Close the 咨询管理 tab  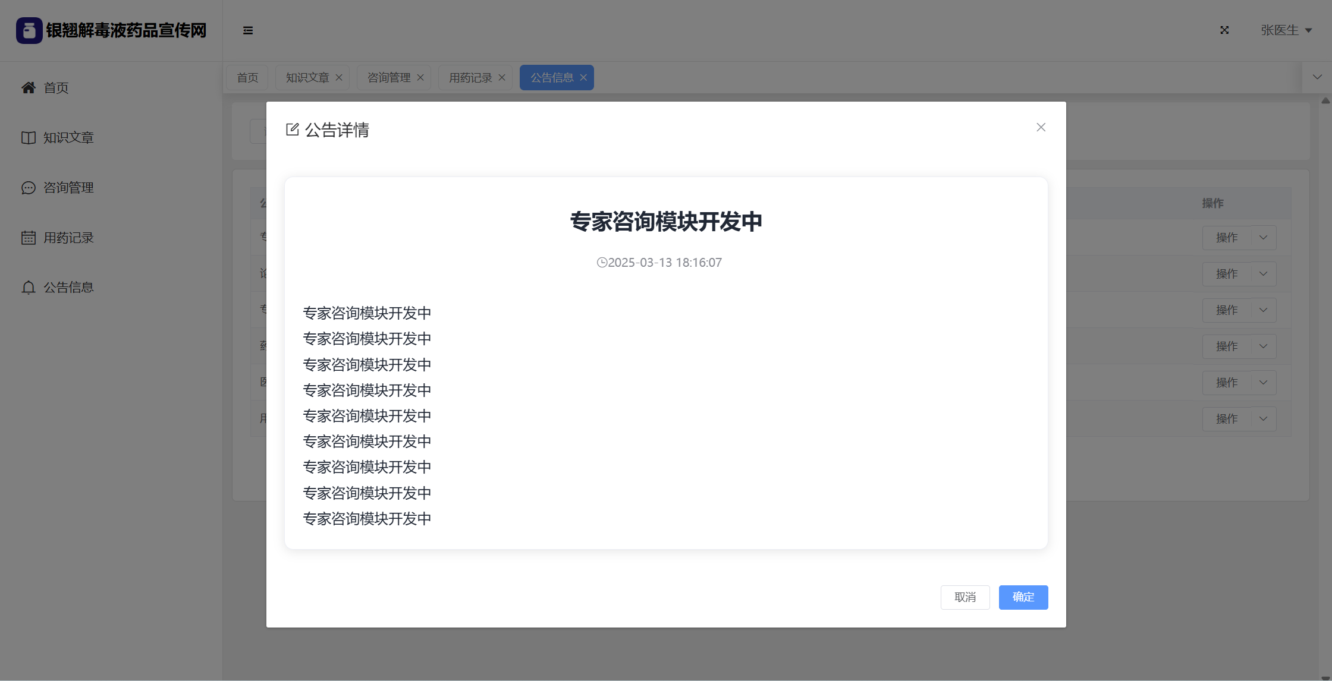(x=420, y=78)
